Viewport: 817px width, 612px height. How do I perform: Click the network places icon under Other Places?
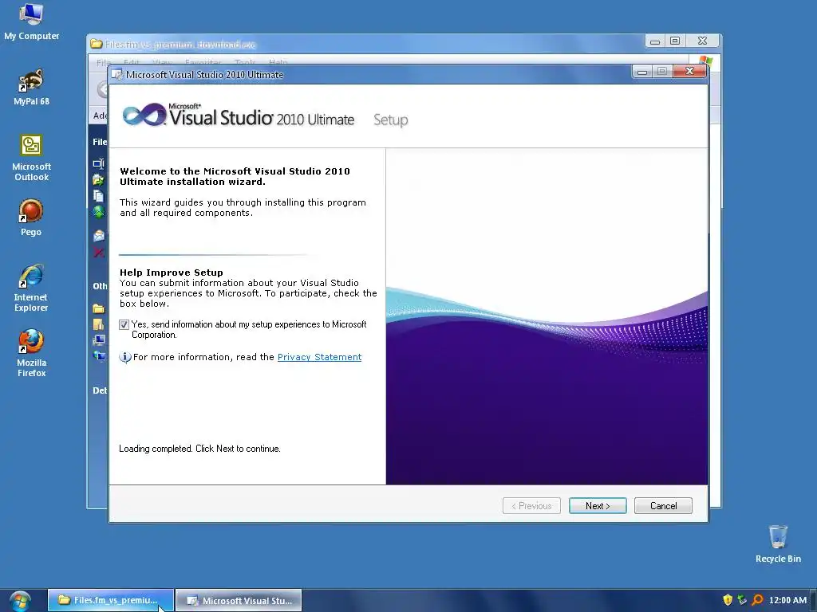tap(98, 356)
